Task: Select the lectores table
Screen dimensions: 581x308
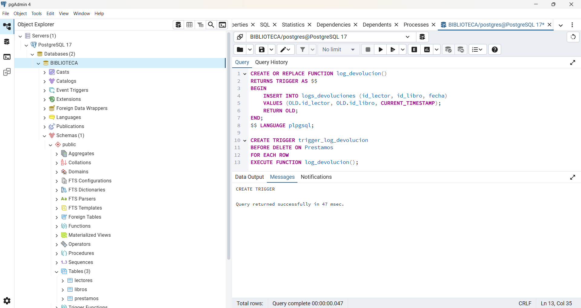Action: (84, 281)
